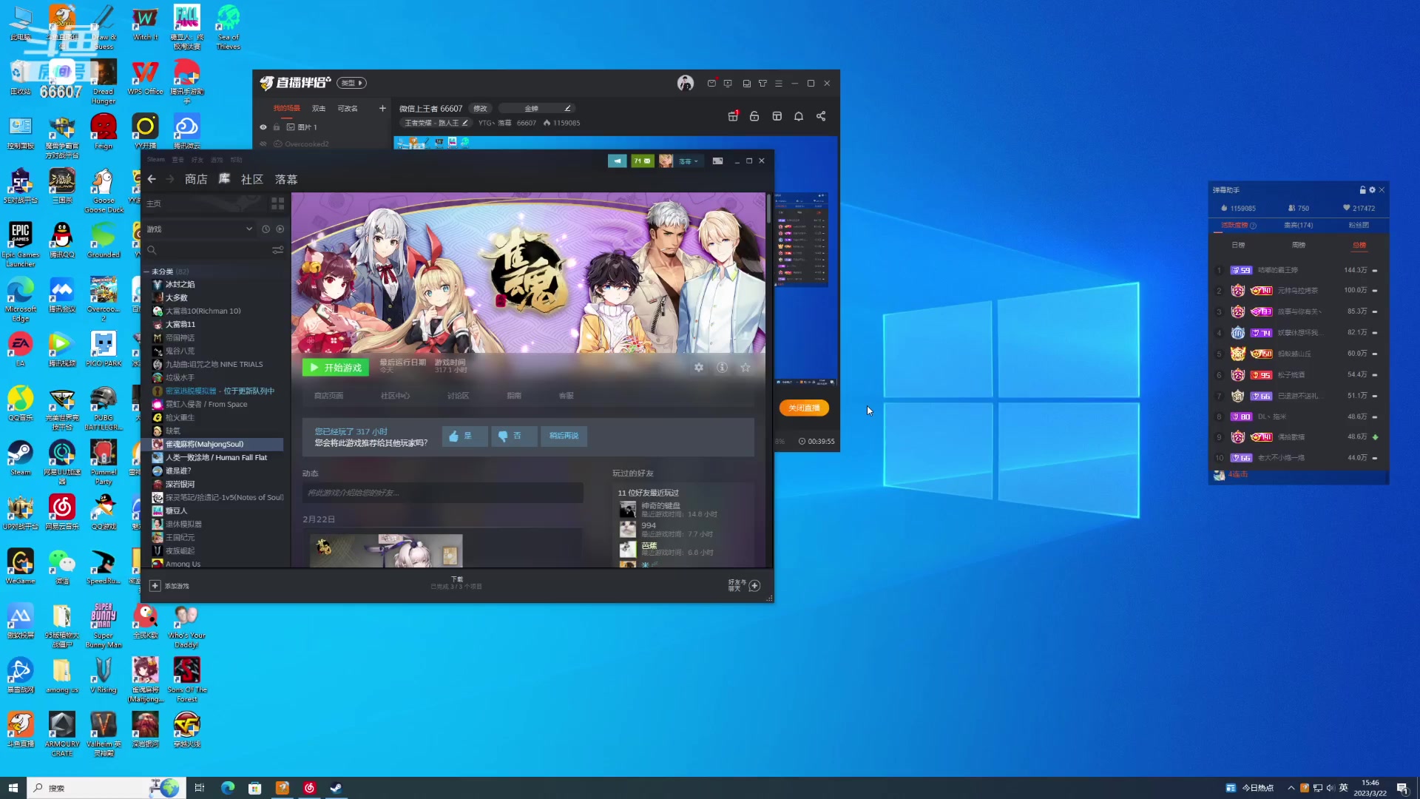Click Steam's back navigation arrow
This screenshot has width=1420, height=799.
(152, 179)
